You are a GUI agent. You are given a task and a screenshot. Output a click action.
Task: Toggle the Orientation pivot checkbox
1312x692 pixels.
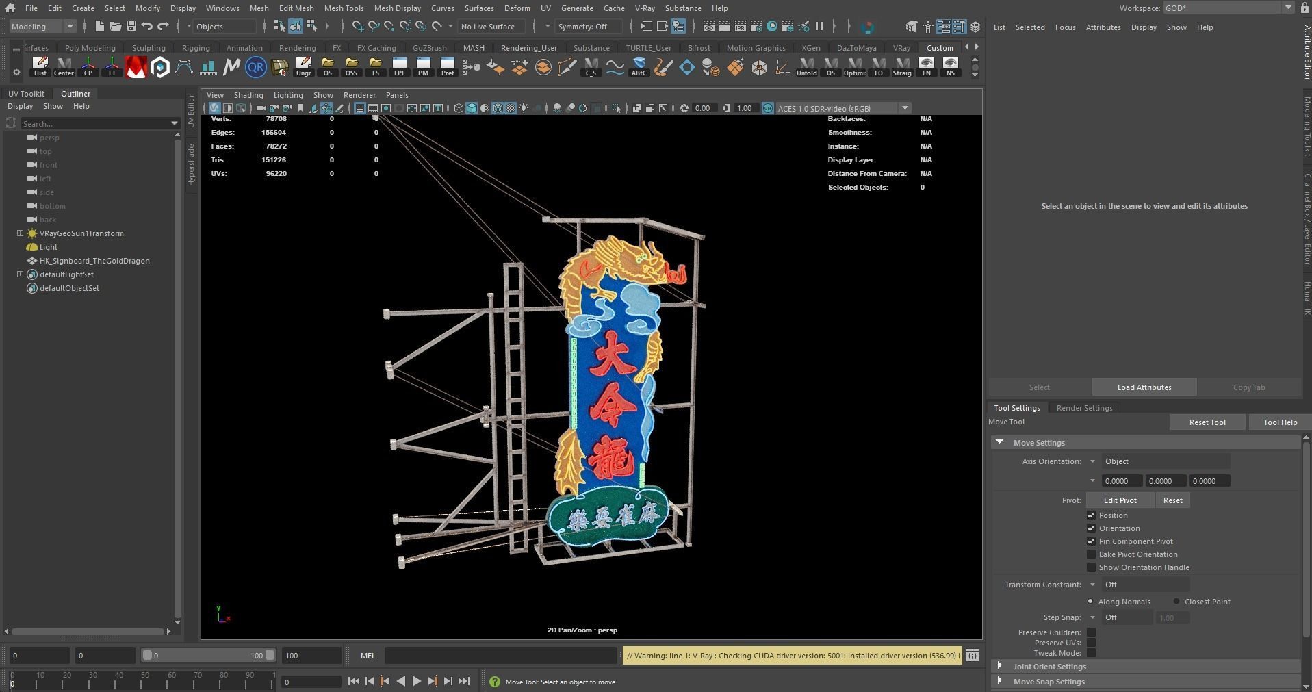pyautogui.click(x=1091, y=528)
